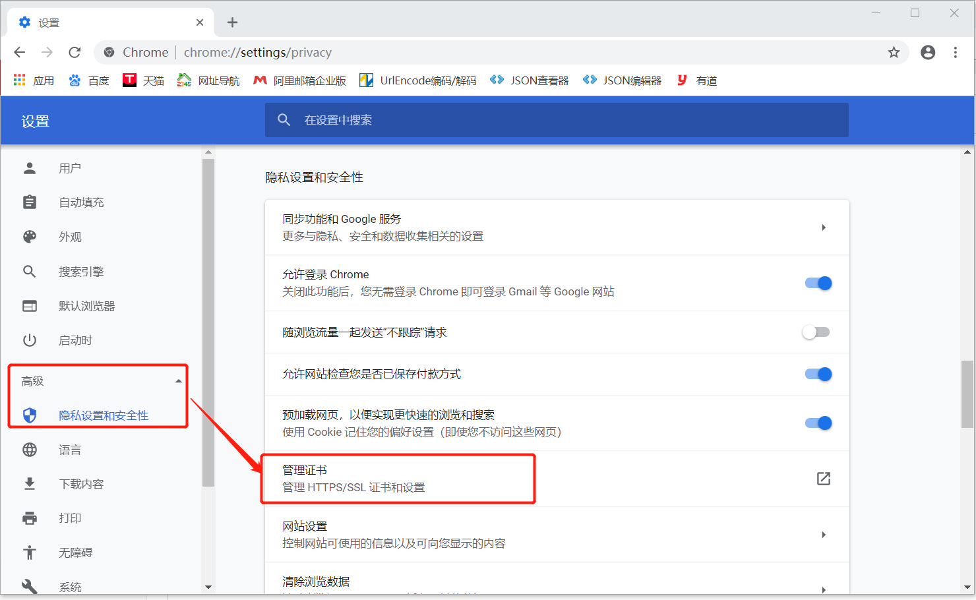
Task: Open Chrome three-dot menu
Action: click(956, 52)
